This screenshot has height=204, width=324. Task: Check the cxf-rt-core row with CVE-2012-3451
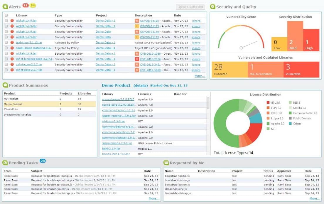6,64
